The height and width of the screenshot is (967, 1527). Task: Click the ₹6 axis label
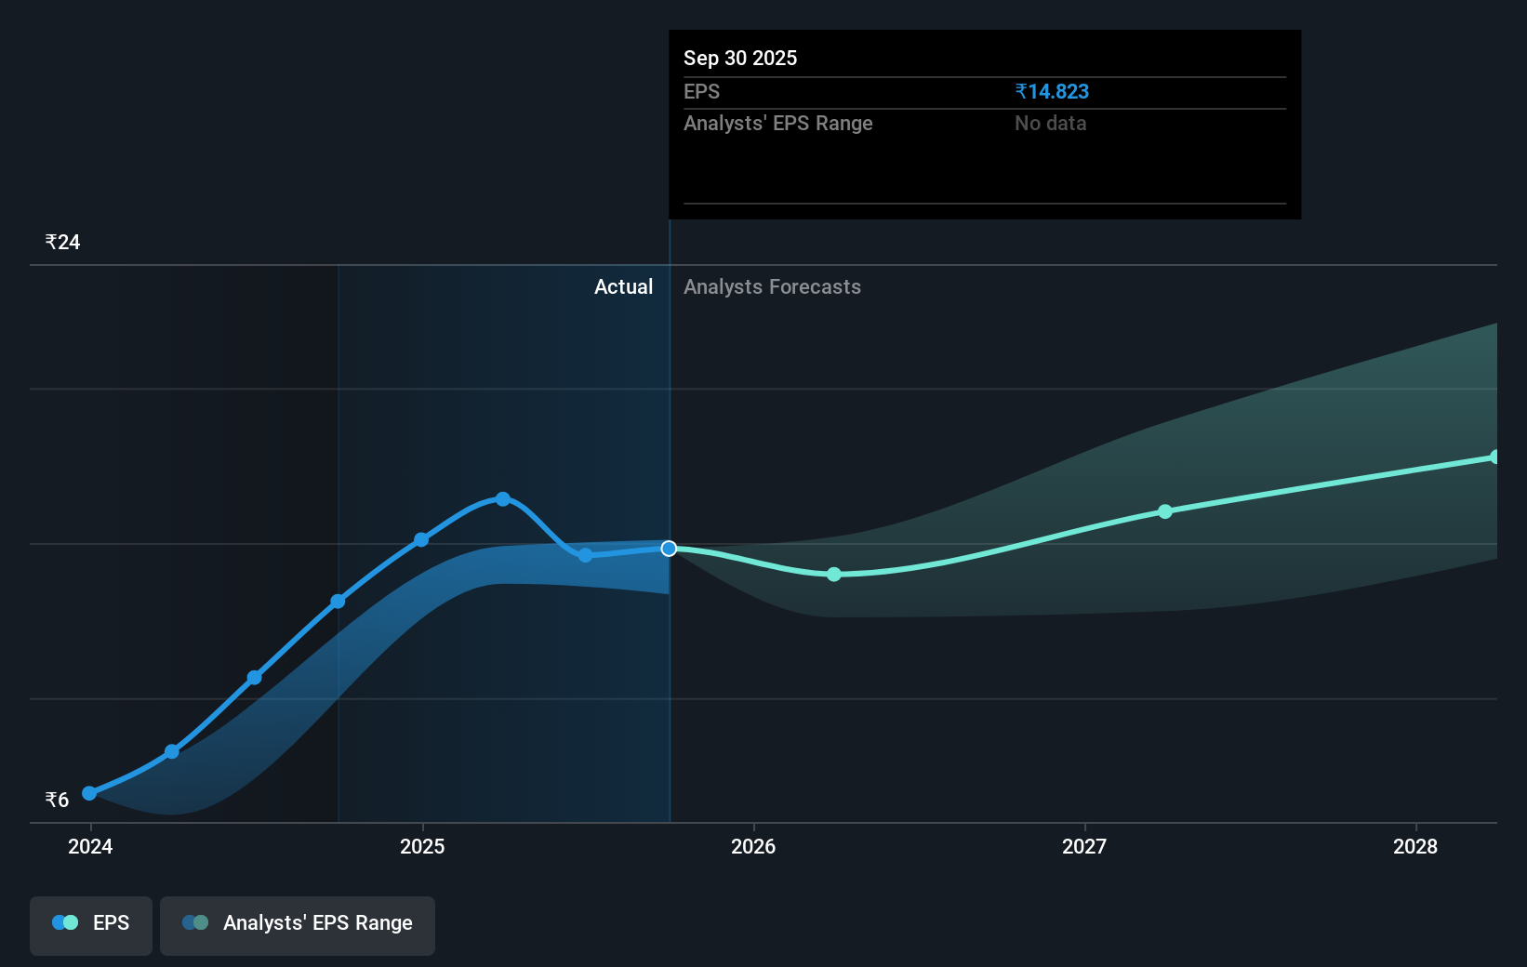tap(57, 800)
